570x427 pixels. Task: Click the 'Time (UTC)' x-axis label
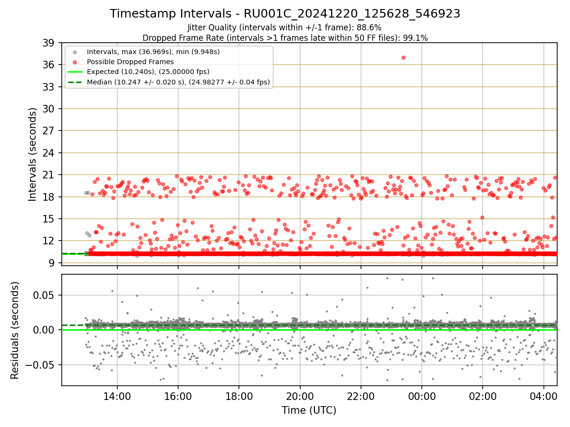(x=309, y=410)
